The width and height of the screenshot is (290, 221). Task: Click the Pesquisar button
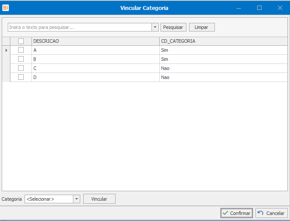pos(173,27)
